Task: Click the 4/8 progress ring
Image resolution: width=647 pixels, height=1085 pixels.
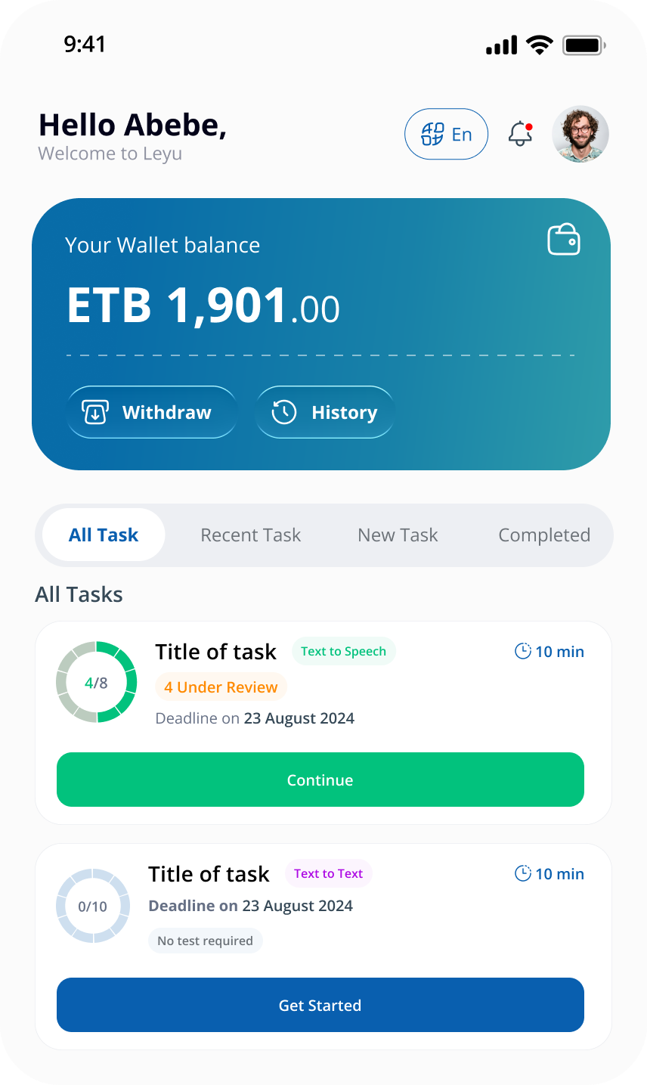Action: pos(96,682)
